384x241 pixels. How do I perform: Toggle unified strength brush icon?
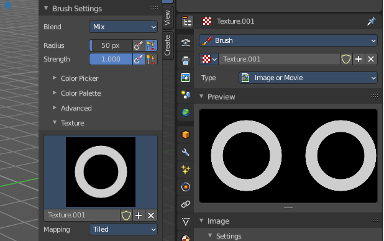151,59
